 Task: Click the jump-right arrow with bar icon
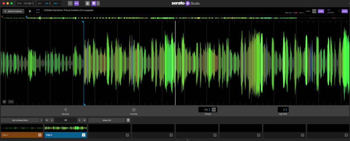point(85,120)
